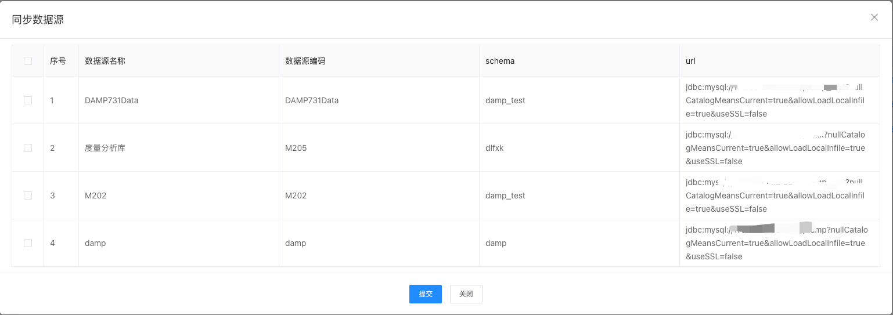Click the blue 提交 button
The height and width of the screenshot is (315, 893).
(x=426, y=294)
